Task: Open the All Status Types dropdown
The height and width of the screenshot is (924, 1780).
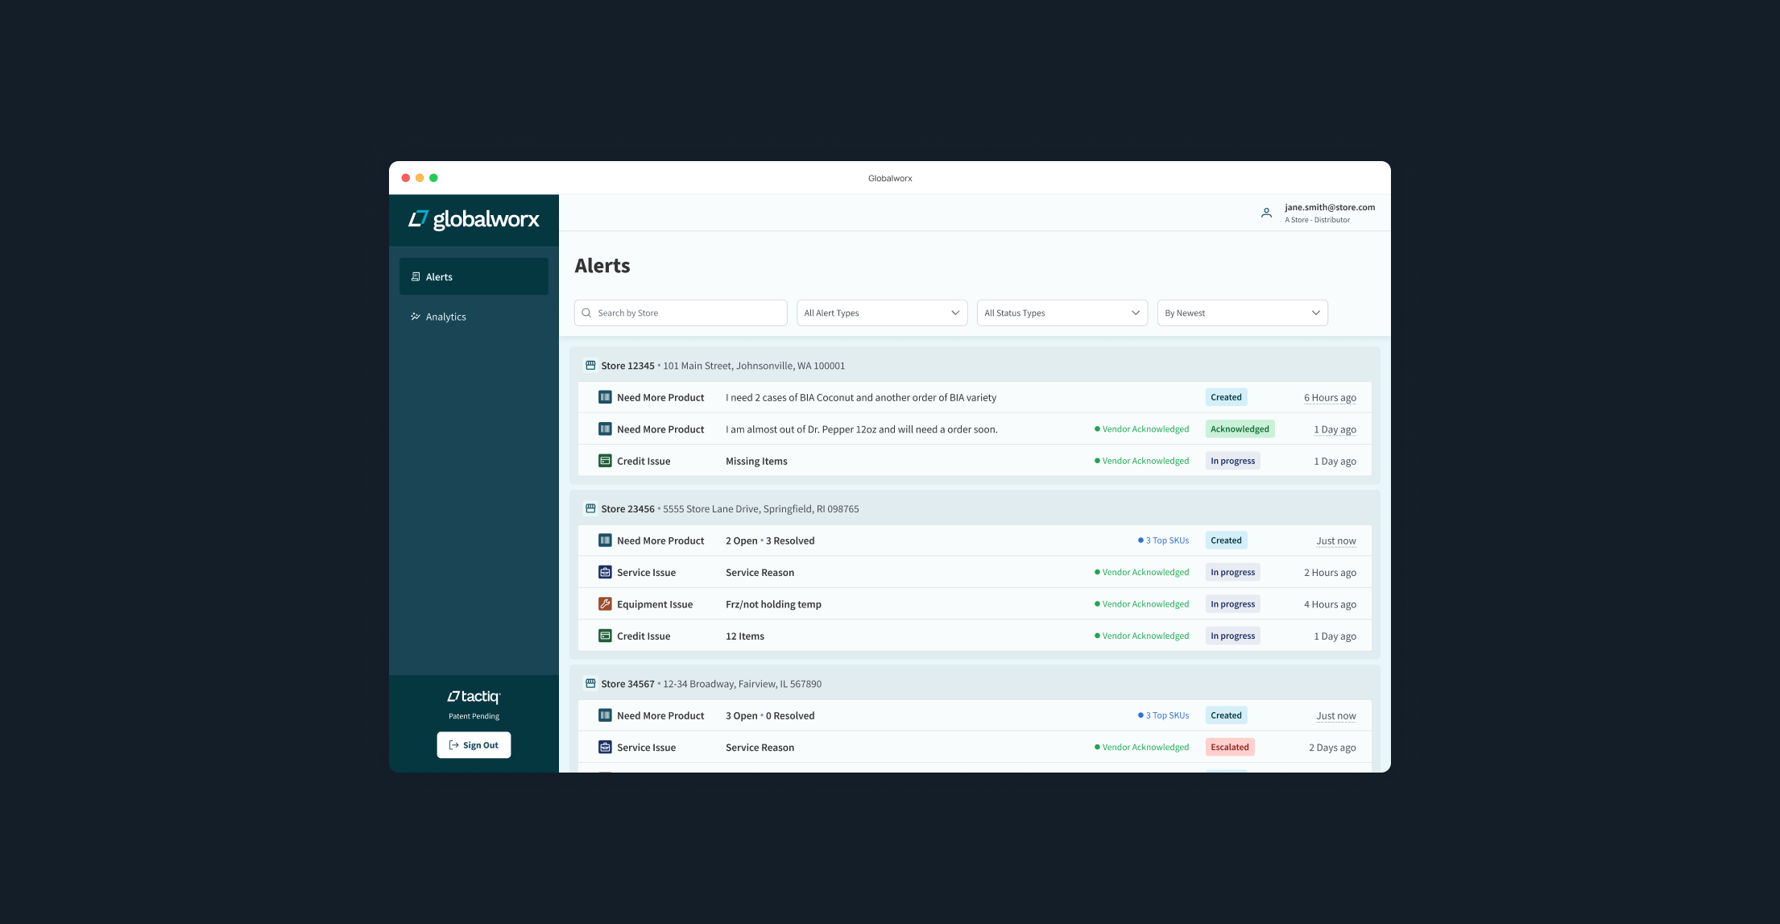Action: [1062, 313]
